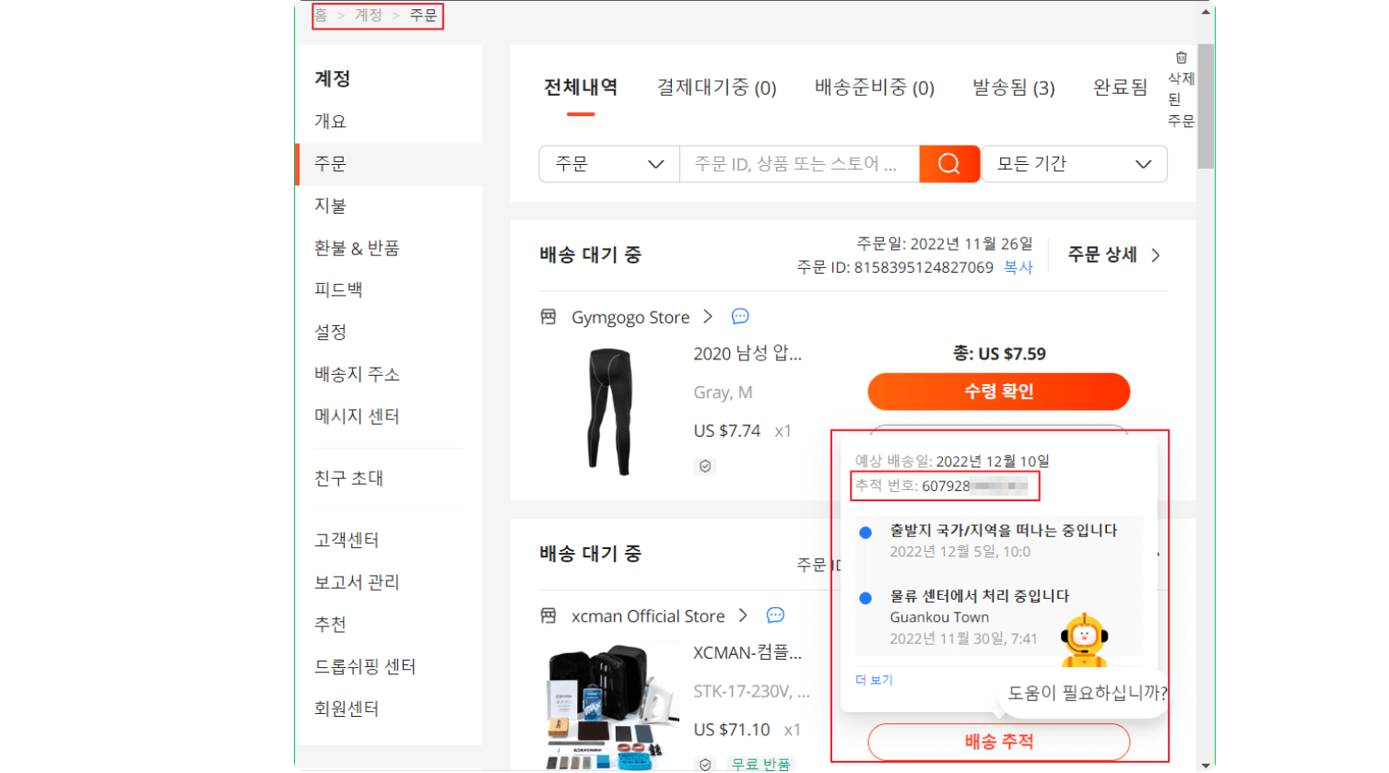Open 추천 in sidebar
The width and height of the screenshot is (1389, 773).
pyautogui.click(x=330, y=625)
